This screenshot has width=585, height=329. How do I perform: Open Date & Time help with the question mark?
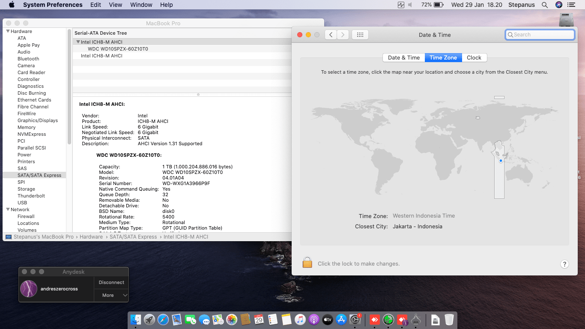click(x=564, y=264)
